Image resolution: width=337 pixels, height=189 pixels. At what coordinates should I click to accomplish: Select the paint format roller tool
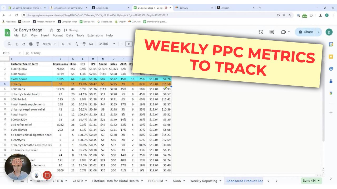pyautogui.click(x=37, y=44)
